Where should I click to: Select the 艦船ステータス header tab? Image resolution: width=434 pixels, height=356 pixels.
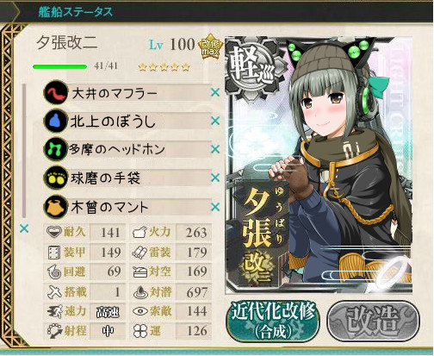[x=76, y=12]
